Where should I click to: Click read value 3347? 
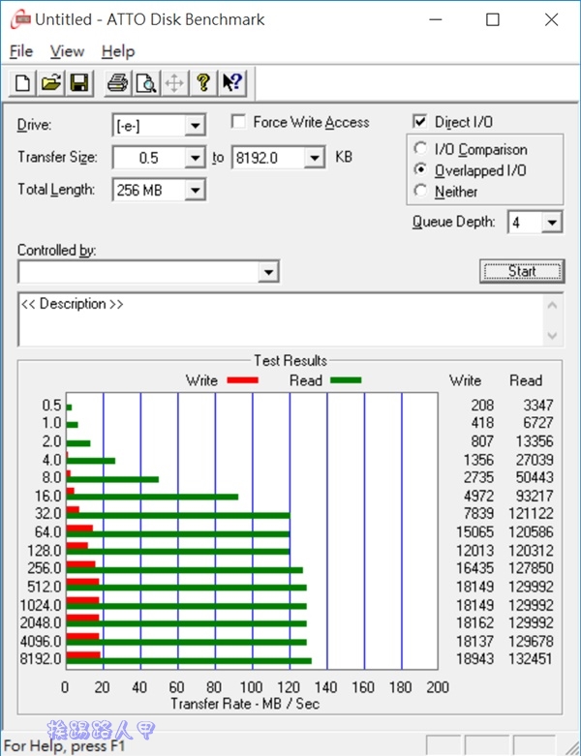pos(538,406)
